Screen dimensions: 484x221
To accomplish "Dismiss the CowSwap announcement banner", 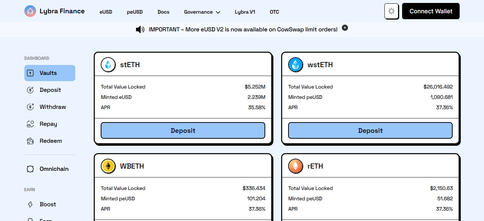I will (x=345, y=28).
